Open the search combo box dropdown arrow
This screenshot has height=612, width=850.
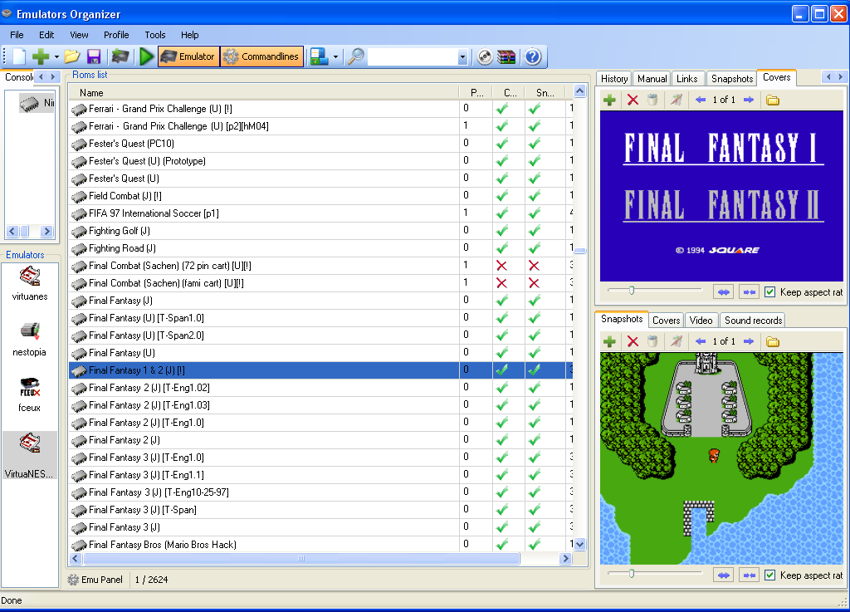[x=462, y=57]
